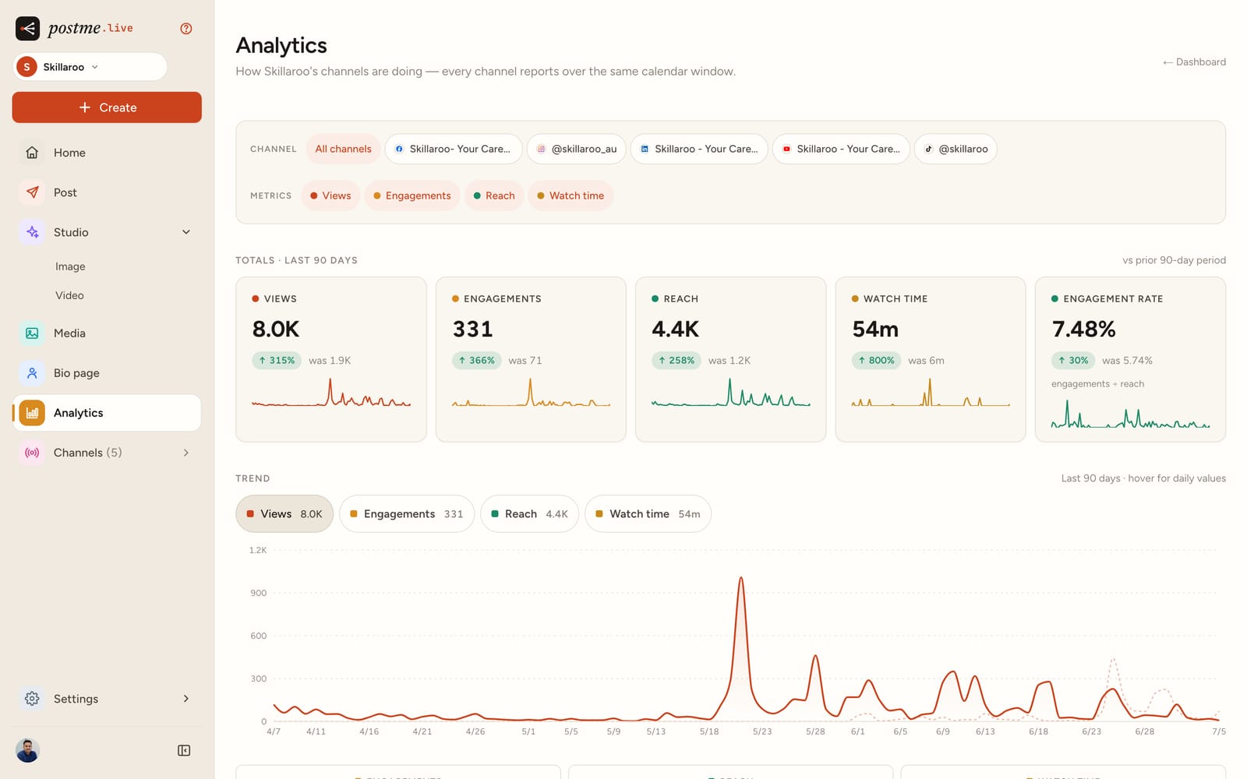The height and width of the screenshot is (779, 1247).
Task: Open the help question-mark icon
Action: 186,29
